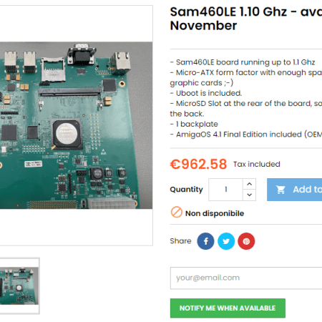This screenshot has width=322, height=322.
Task: Click Notify Me When Available button
Action: pos(228,308)
